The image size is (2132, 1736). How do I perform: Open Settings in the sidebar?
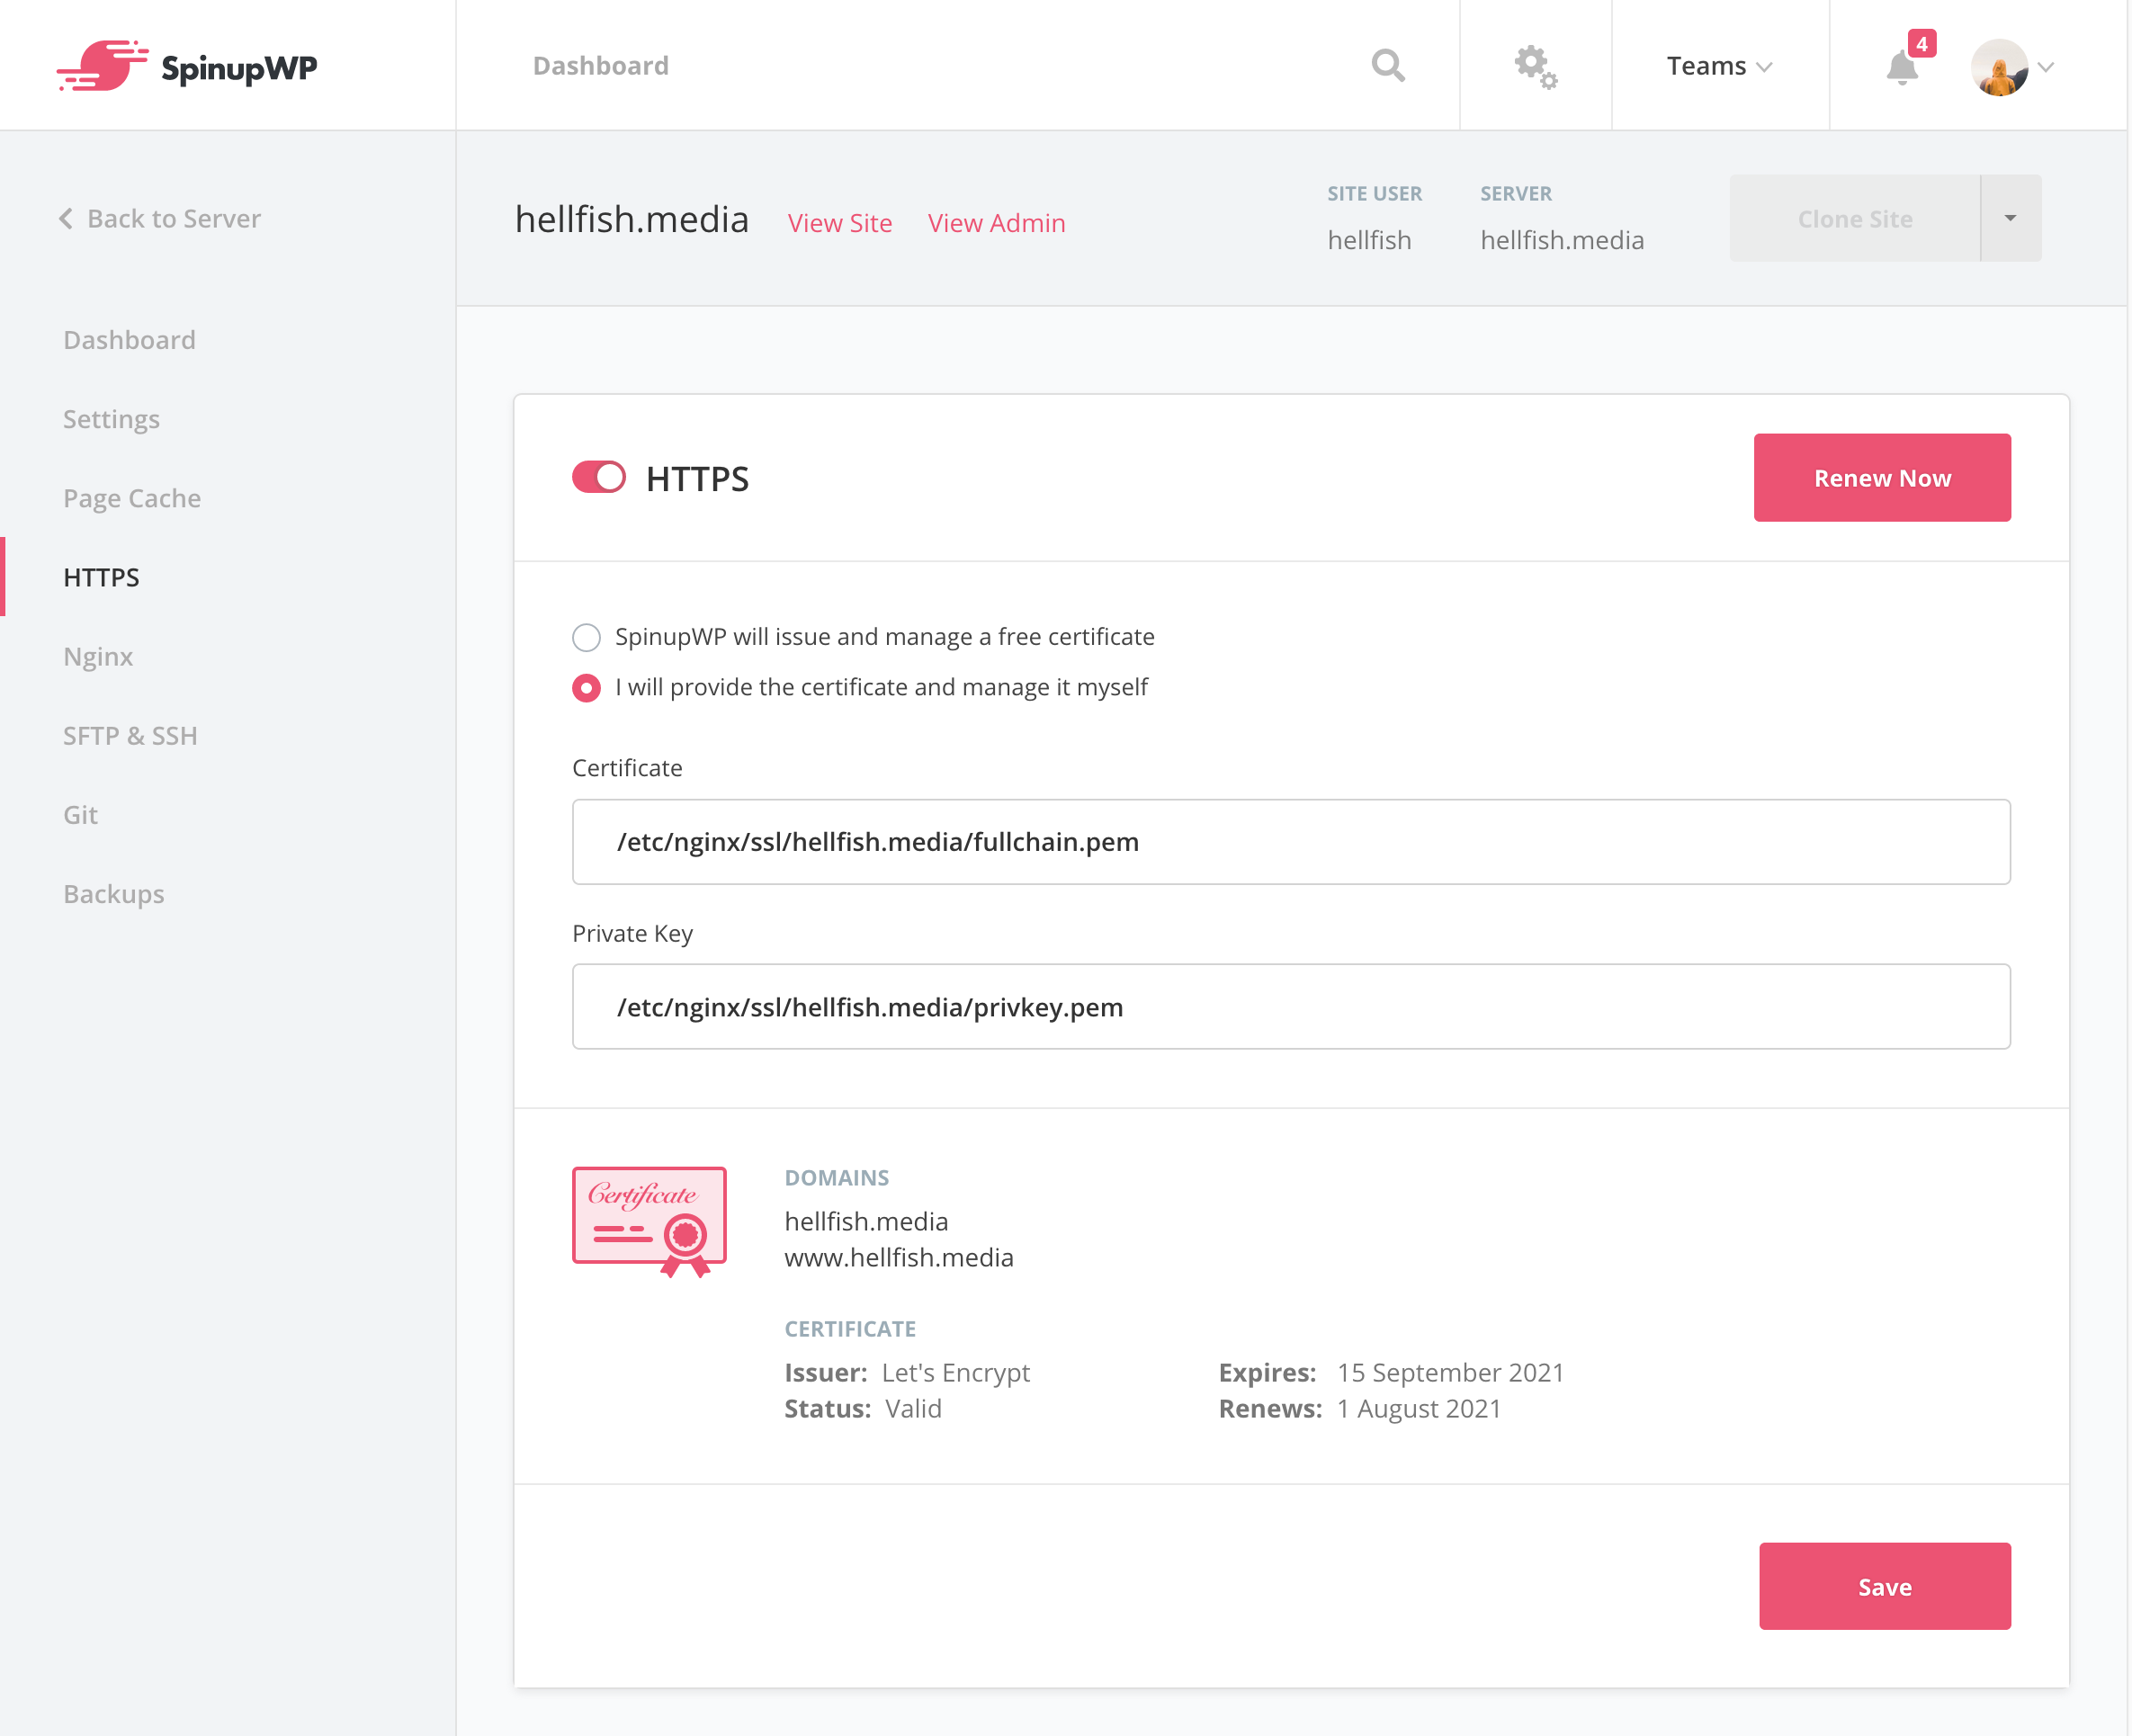[111, 419]
